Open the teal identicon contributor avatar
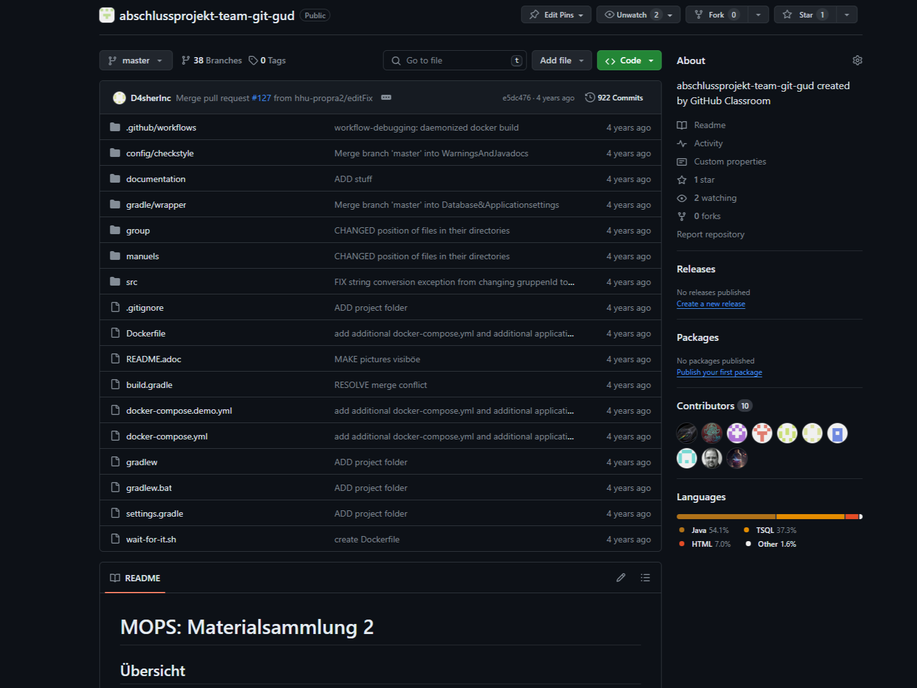The height and width of the screenshot is (688, 917). (687, 458)
